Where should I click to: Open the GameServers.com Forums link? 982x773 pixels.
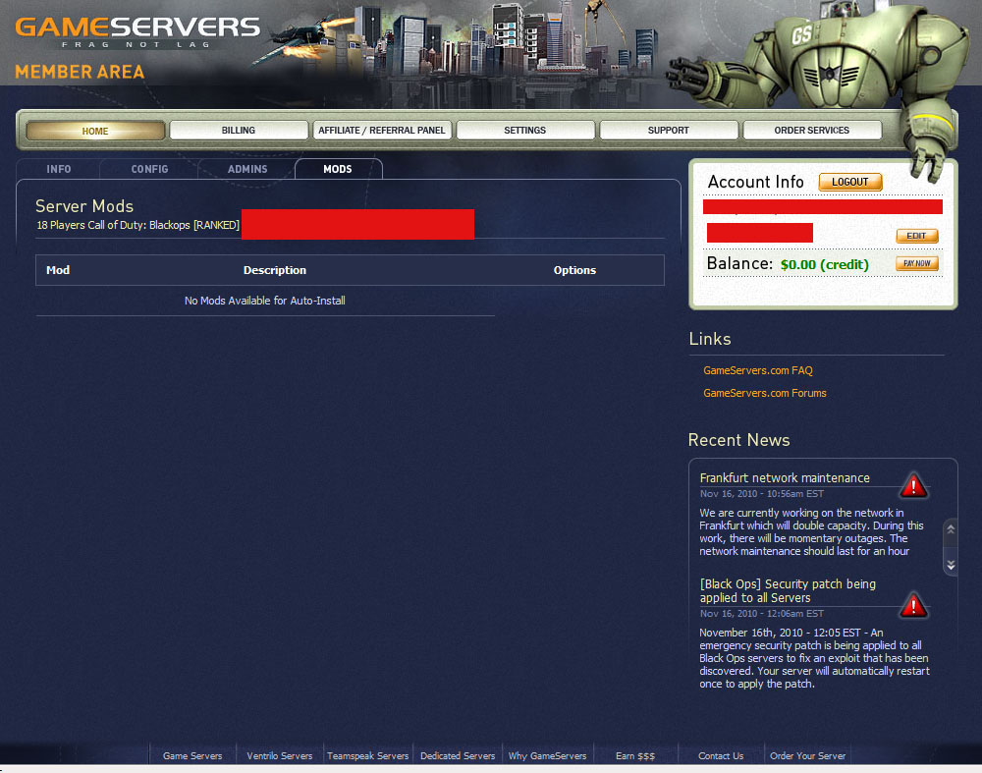click(x=765, y=393)
